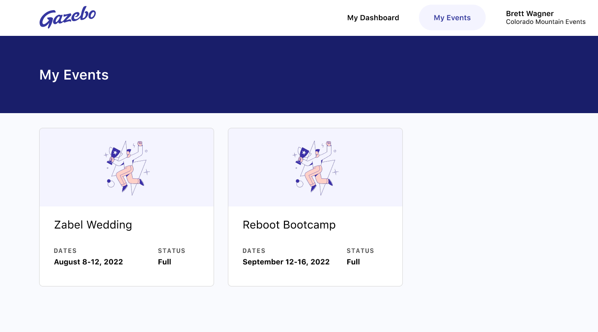Image resolution: width=598 pixels, height=332 pixels.
Task: Open the Reboot Bootcamp event title
Action: tap(289, 225)
